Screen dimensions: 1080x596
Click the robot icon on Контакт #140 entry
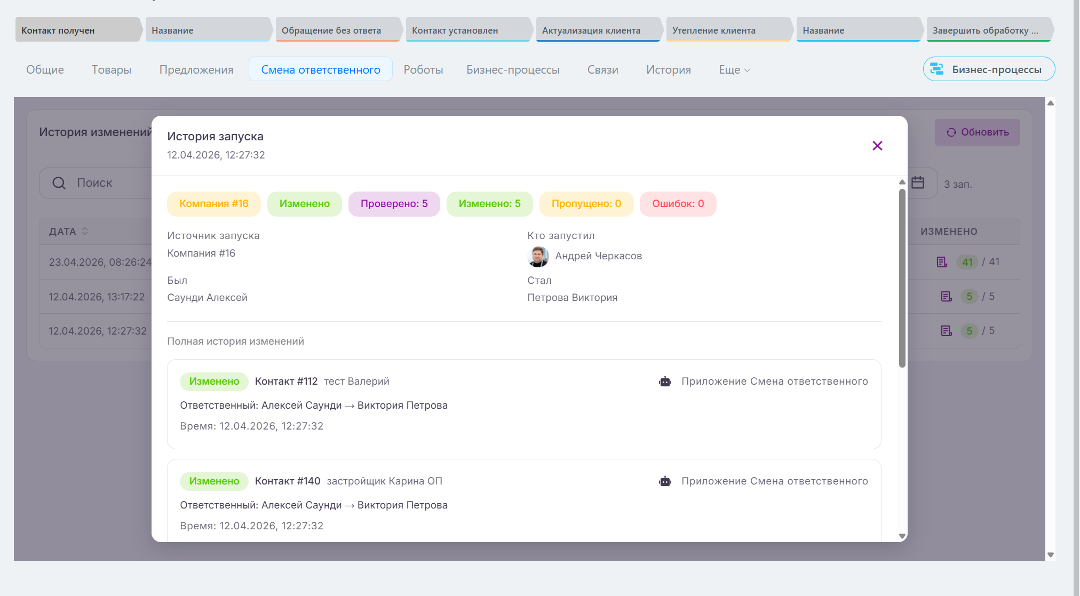665,481
